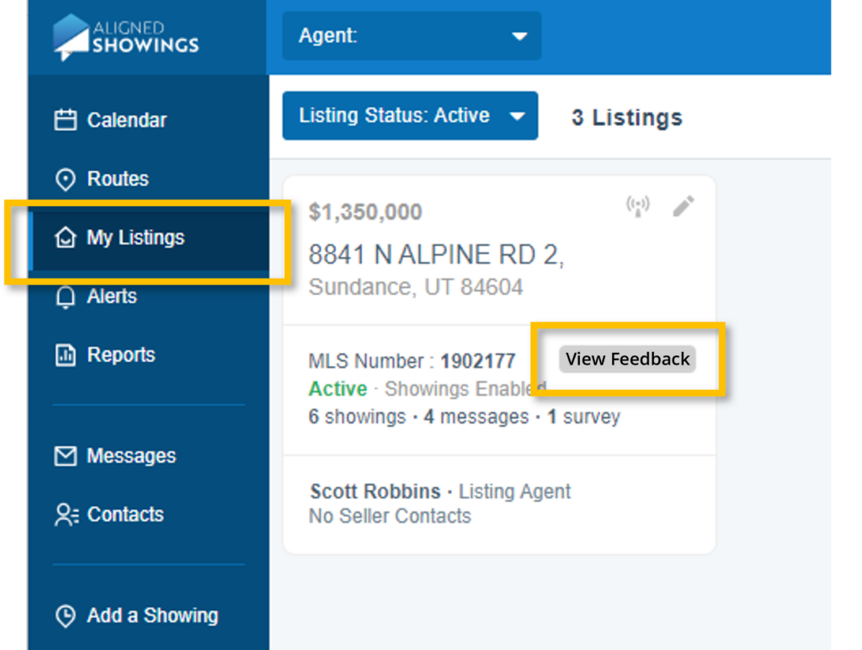Click the Add a Showing clock icon

(65, 616)
